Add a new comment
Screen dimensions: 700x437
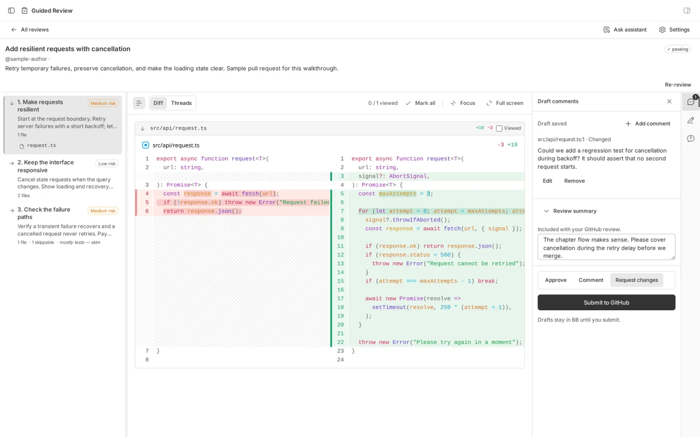click(647, 124)
